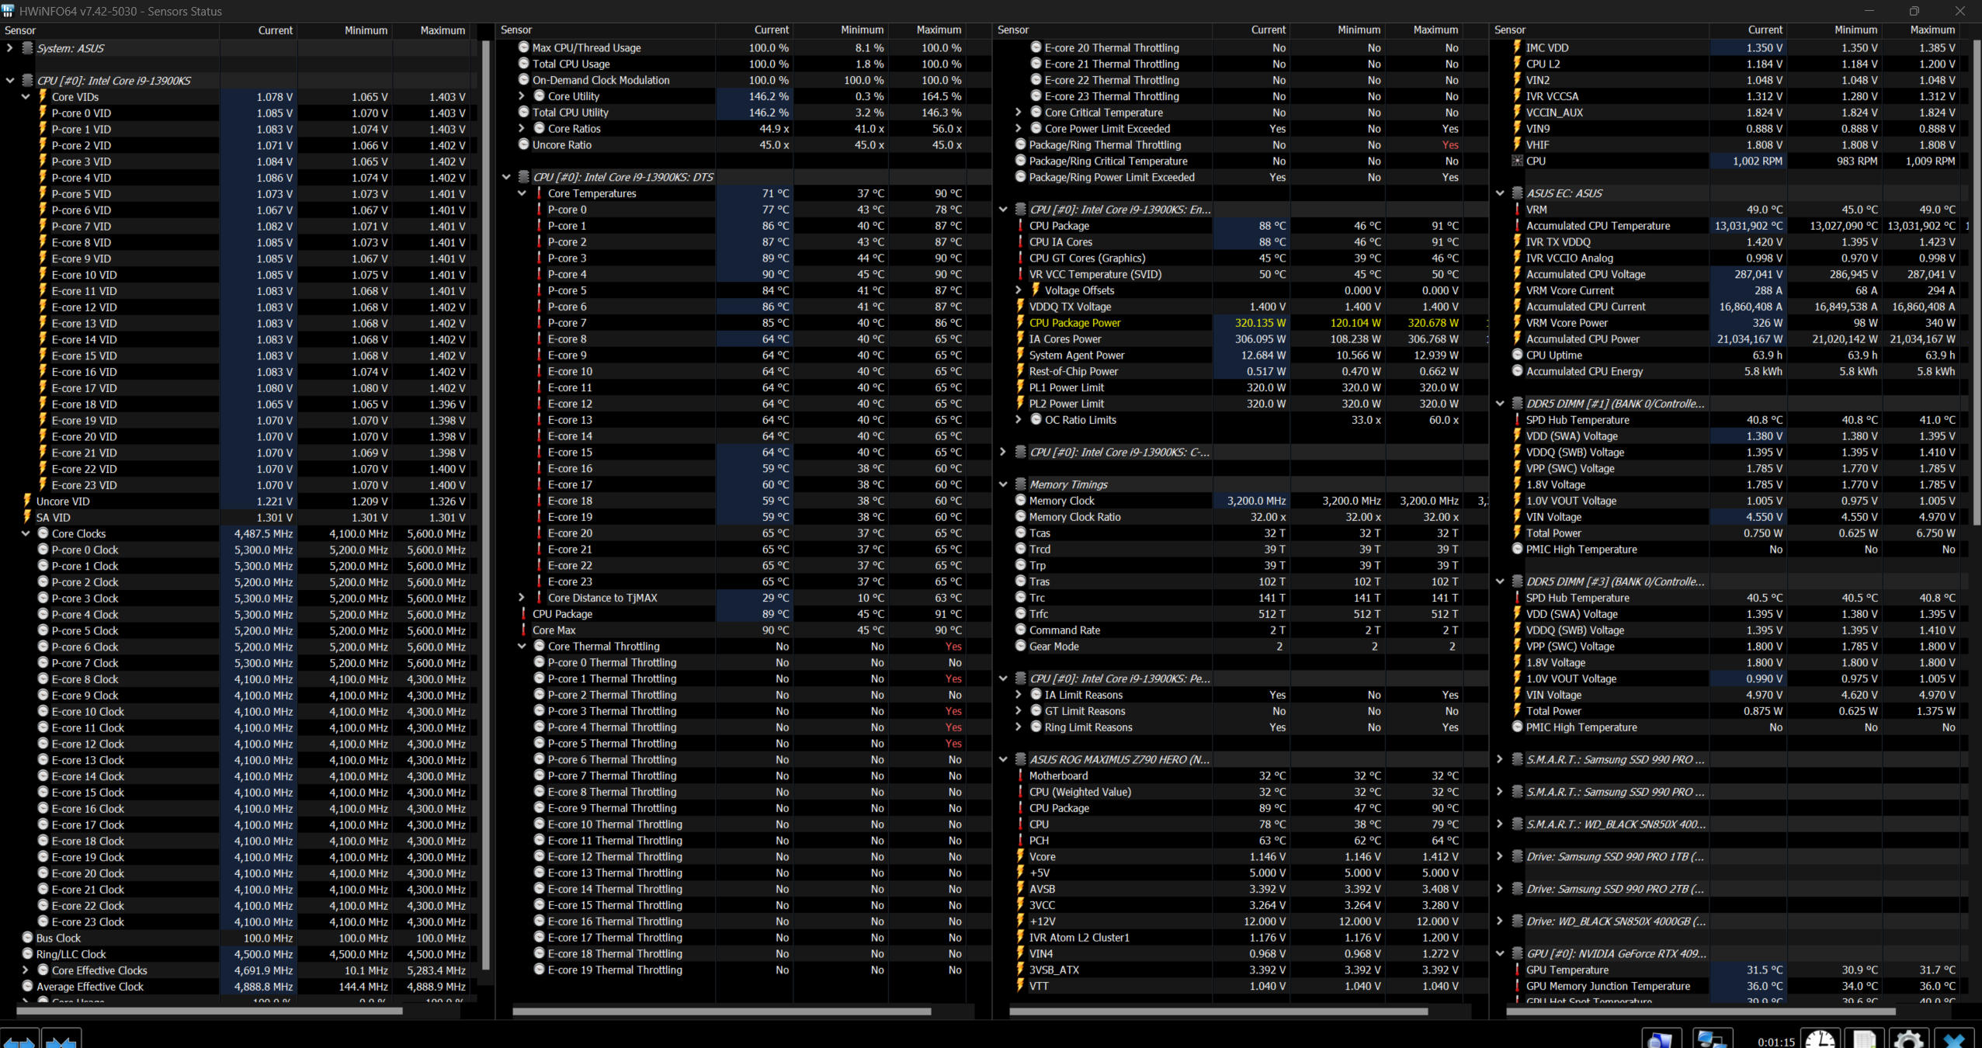Expand Core Effective Clocks row

(x=26, y=970)
